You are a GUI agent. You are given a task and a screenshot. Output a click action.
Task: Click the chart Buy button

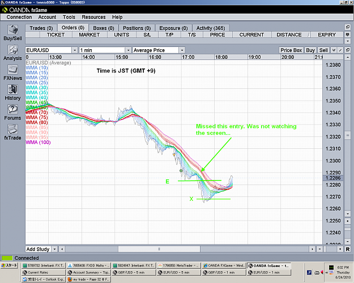[x=310, y=50]
